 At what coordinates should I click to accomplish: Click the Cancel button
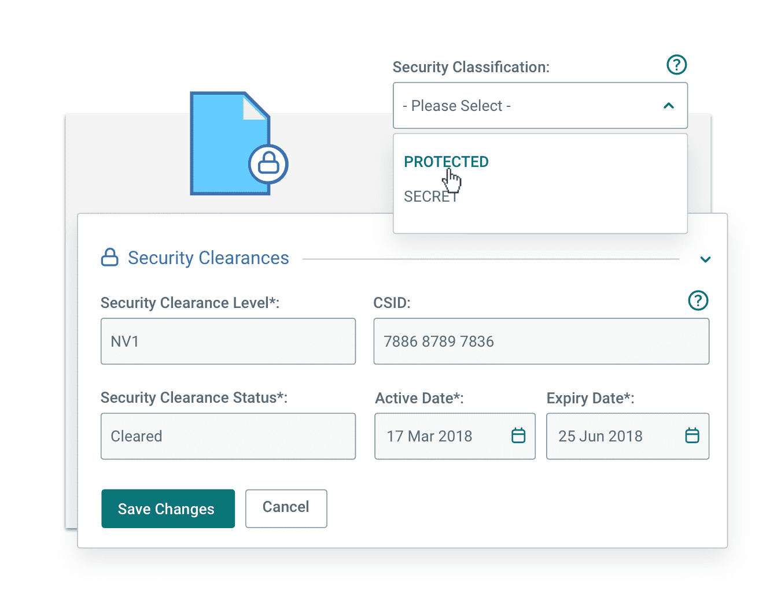pos(286,508)
